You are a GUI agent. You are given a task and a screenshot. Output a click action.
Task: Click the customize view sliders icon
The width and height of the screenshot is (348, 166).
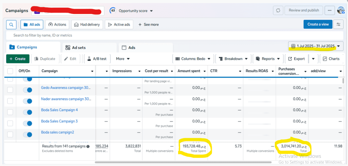338,24
